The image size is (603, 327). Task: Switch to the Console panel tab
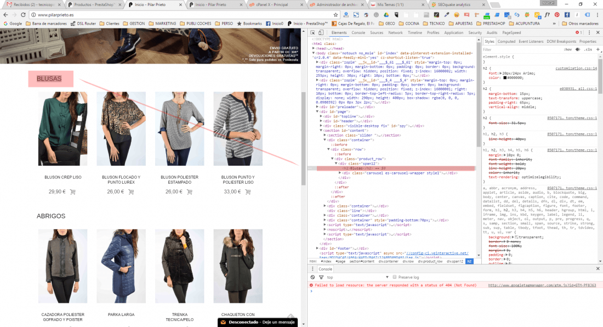tap(358, 33)
